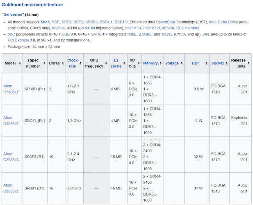This screenshot has height=205, width=253.
Task: Open the Intel VT-d link
Action: [x=151, y=28]
